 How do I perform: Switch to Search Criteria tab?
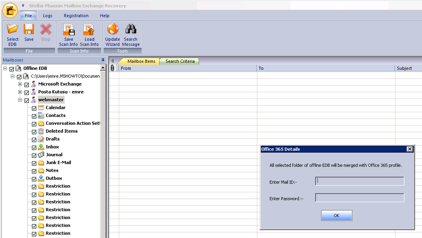[180, 61]
